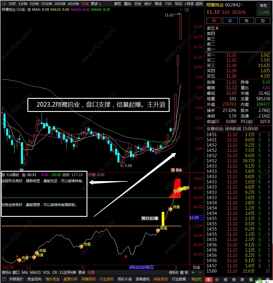The width and height of the screenshot is (273, 283).
Task: Zoom out chart with the − button
Action: point(200,272)
